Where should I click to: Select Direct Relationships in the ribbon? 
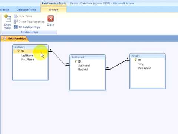[29, 22]
